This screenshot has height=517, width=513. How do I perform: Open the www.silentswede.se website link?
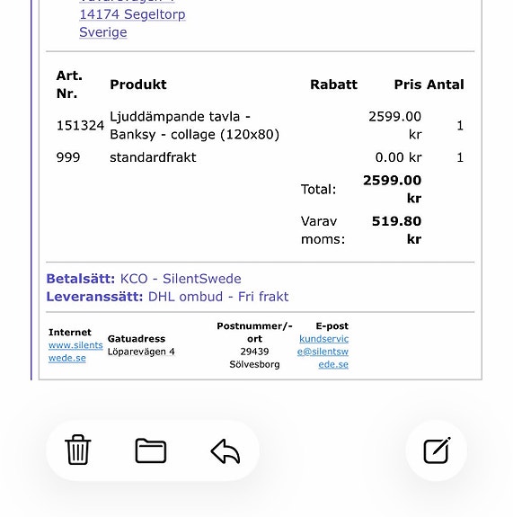click(75, 352)
